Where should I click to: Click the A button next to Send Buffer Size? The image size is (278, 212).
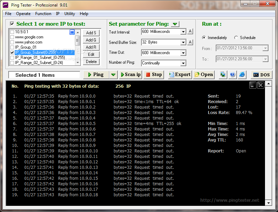tap(190, 42)
